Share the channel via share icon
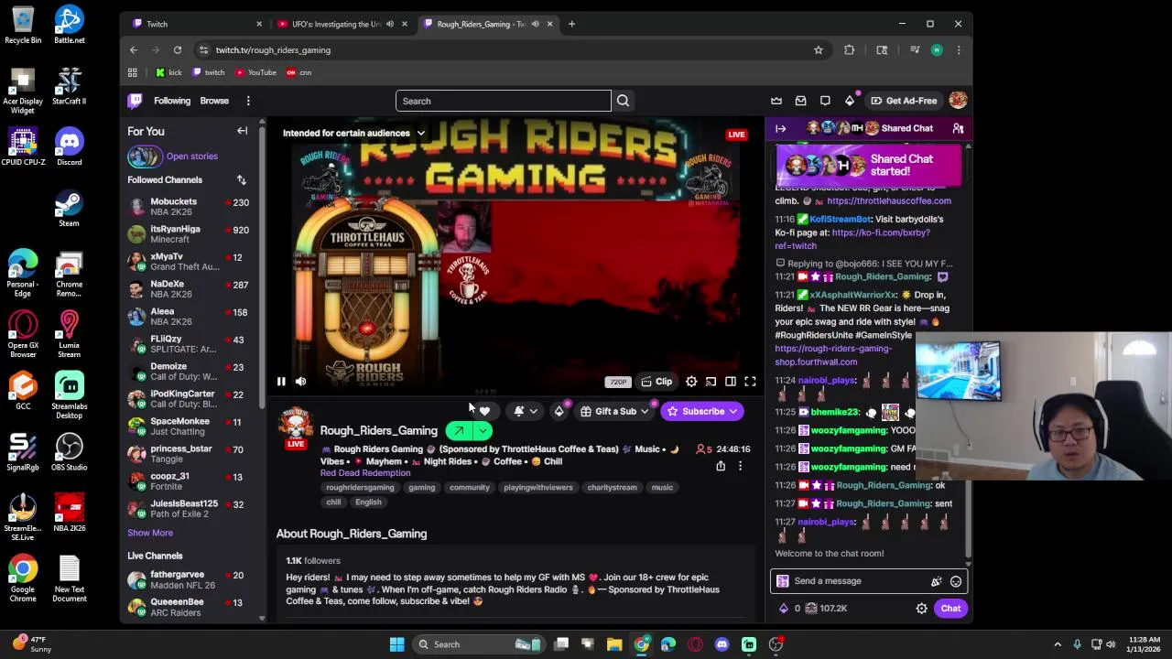This screenshot has height=659, width=1172. click(721, 466)
